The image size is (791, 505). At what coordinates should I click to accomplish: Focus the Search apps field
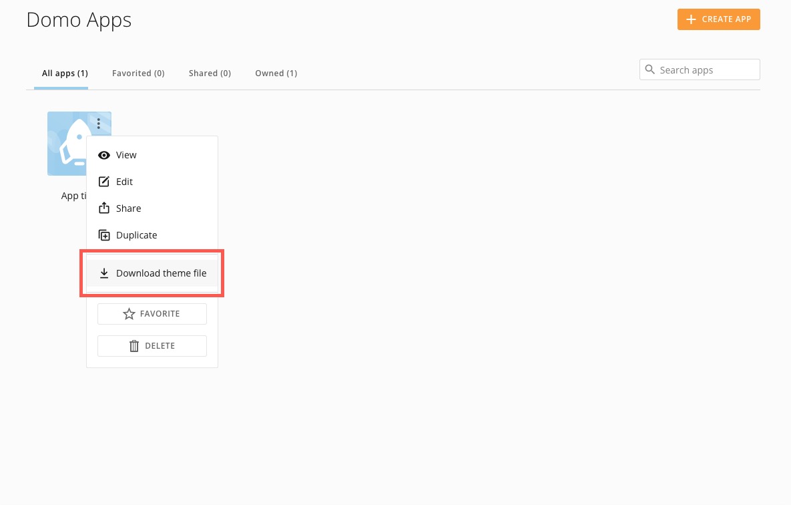point(699,69)
